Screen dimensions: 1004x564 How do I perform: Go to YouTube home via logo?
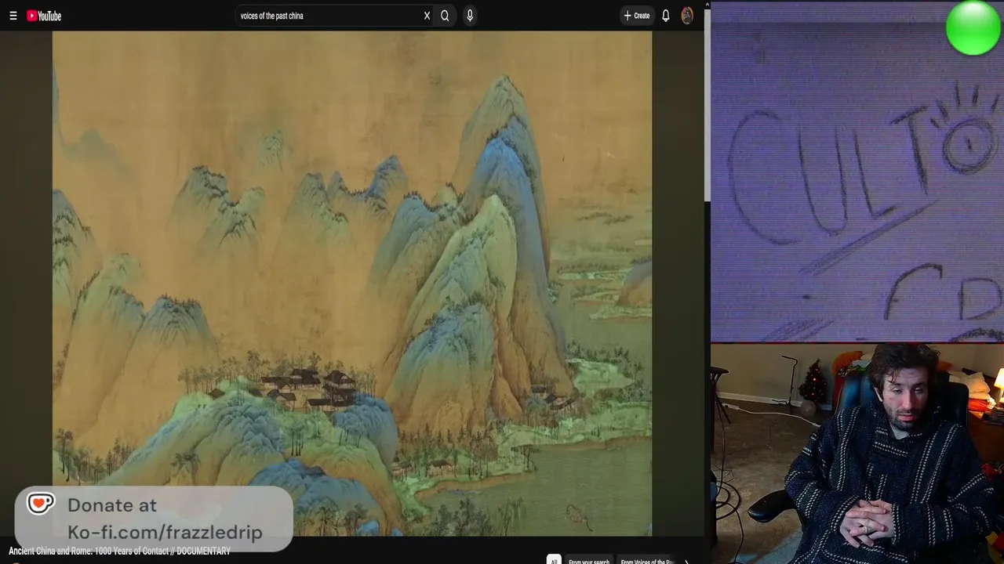(44, 16)
